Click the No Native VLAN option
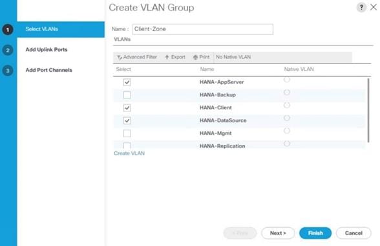This screenshot has height=246, width=380. pyautogui.click(x=233, y=57)
